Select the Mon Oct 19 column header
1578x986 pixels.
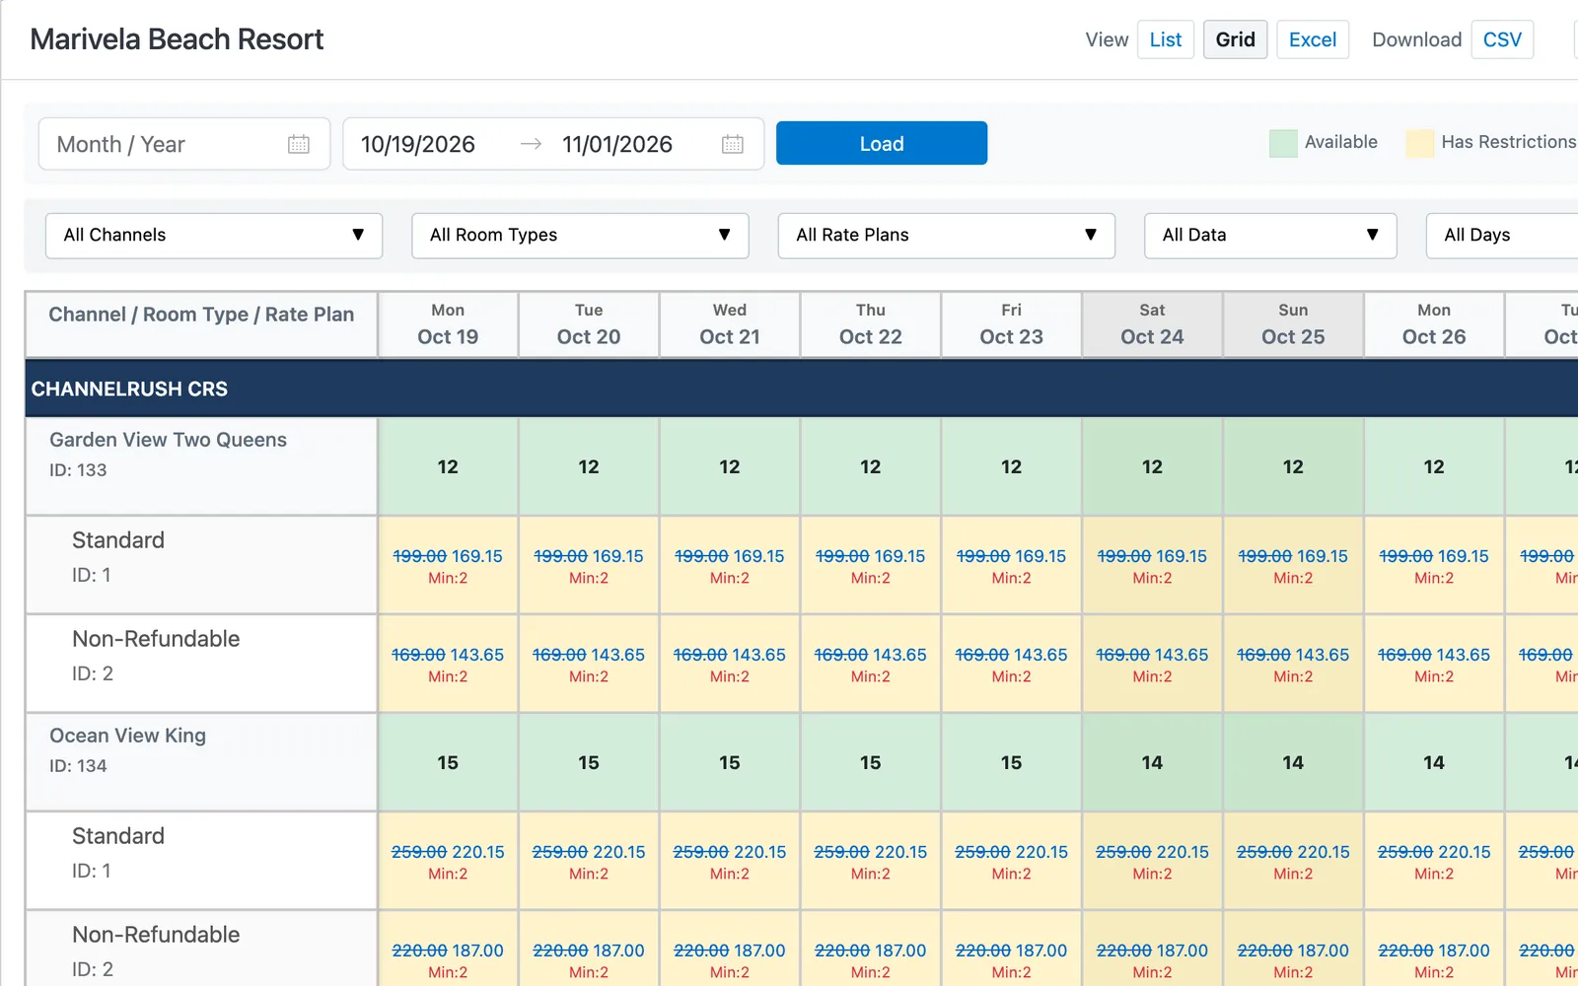click(x=448, y=324)
